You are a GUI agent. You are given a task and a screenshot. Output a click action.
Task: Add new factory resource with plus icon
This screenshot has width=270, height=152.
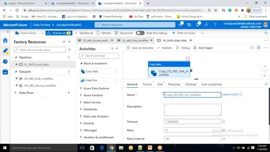tap(69, 50)
